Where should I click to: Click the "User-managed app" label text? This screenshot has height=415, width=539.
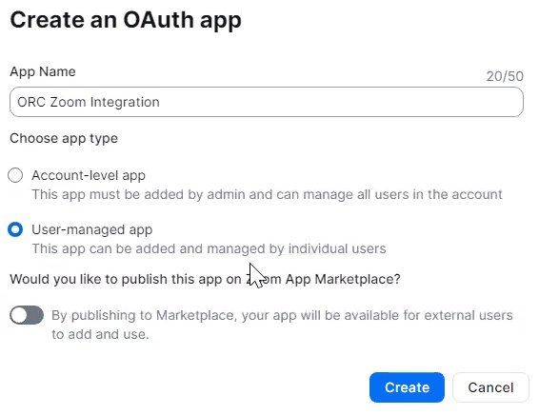point(91,229)
